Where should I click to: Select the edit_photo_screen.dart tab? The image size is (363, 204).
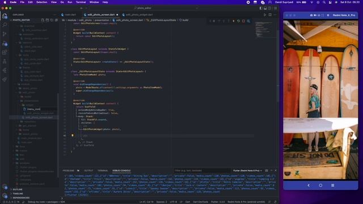click(101, 15)
